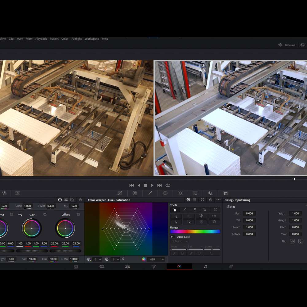Screen dimensions: 307x307
Task: Open the saturation resolution 6 dropdown
Action: (x=115, y=259)
